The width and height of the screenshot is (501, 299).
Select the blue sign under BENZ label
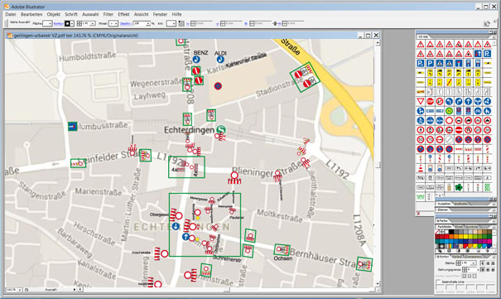coord(196,59)
